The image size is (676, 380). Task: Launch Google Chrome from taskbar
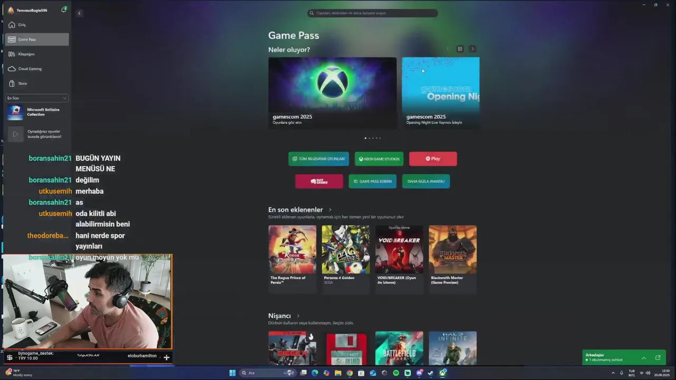pos(350,373)
